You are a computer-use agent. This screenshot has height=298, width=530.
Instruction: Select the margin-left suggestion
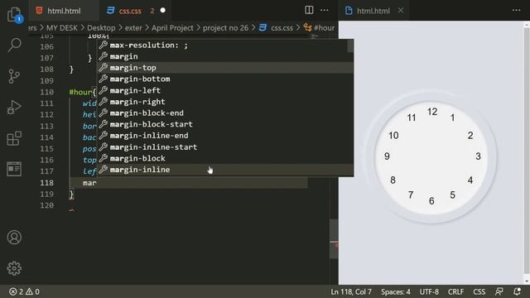coord(225,90)
